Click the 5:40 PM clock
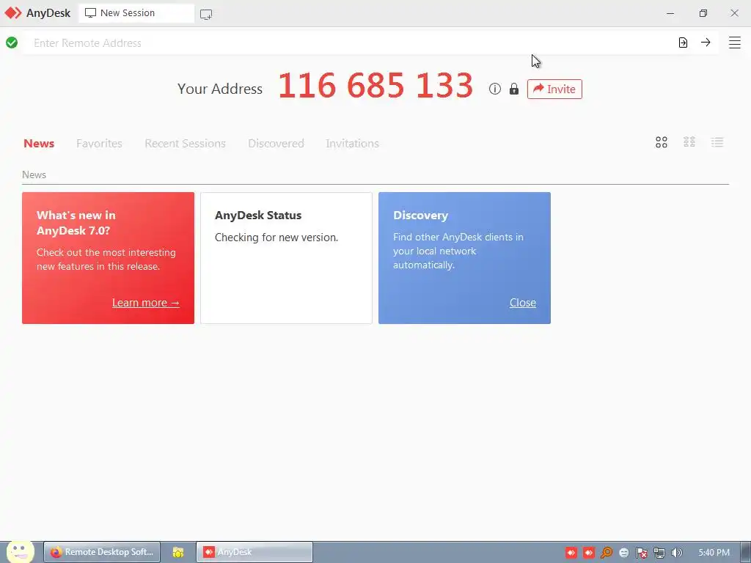The image size is (751, 563). (714, 553)
